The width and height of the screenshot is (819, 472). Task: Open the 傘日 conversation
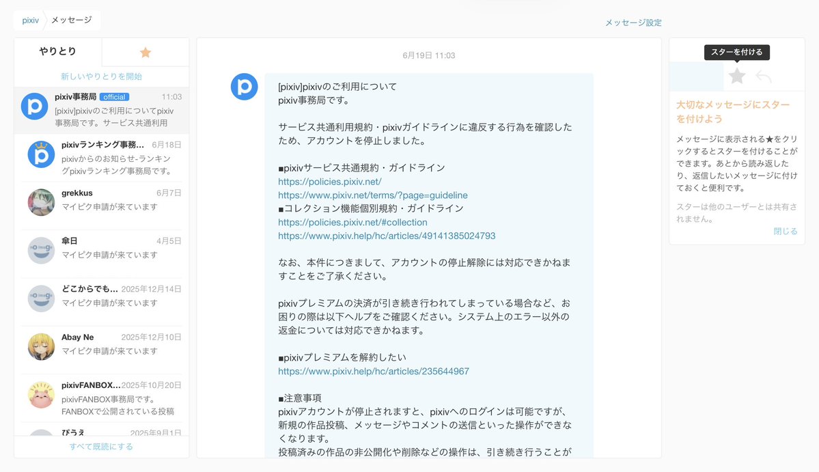coord(101,253)
